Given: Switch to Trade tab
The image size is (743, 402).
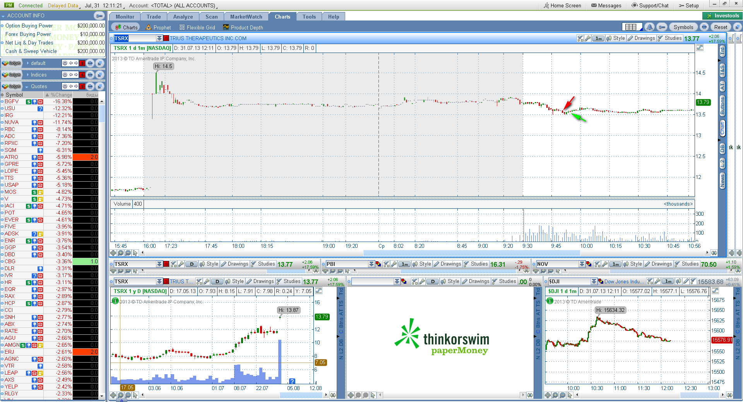Looking at the screenshot, I should point(154,17).
